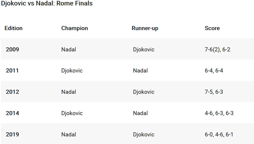This screenshot has height=144, width=254.
Task: Select the 2011 edition cell
Action: click(x=12, y=71)
